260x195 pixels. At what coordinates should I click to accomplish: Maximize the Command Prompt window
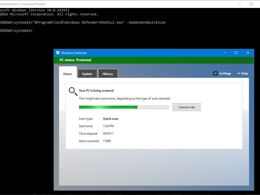coord(251,4)
